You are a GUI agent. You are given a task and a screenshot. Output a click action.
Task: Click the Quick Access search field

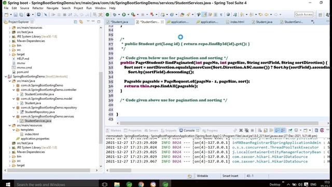(303, 15)
